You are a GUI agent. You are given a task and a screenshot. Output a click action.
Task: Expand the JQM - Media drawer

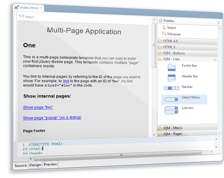click(173, 128)
